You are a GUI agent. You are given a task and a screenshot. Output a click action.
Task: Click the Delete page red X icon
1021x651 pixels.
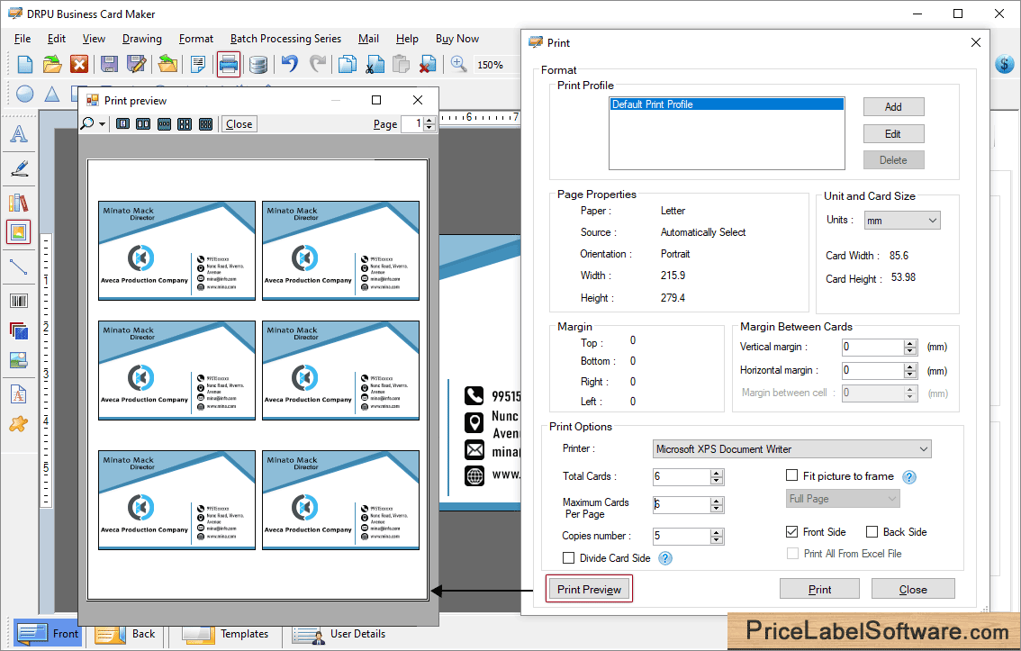point(427,65)
